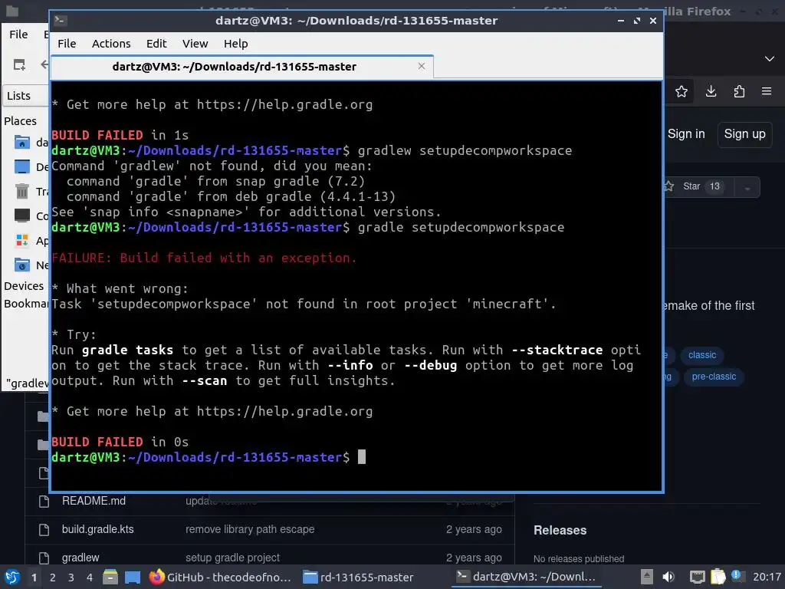Open Desktop from the Places sidebar
Image resolution: width=785 pixels, height=589 pixels.
(29, 166)
